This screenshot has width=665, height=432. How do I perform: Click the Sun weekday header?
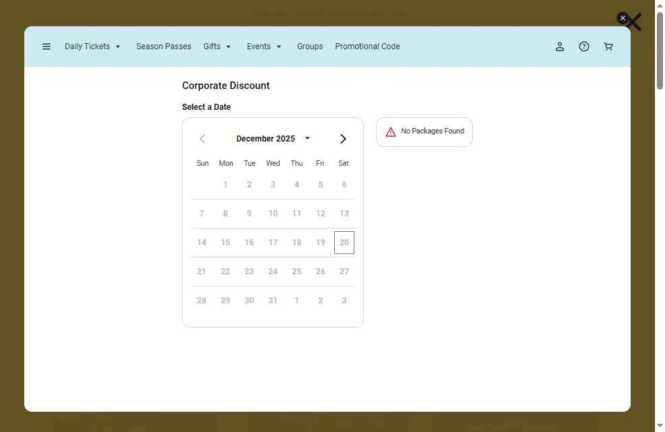click(x=202, y=163)
